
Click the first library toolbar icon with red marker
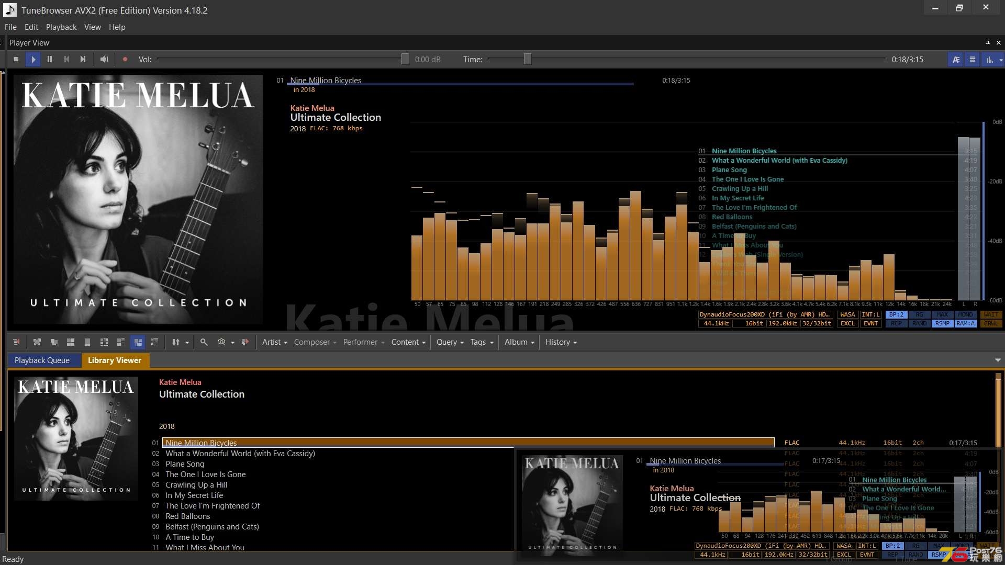point(16,342)
